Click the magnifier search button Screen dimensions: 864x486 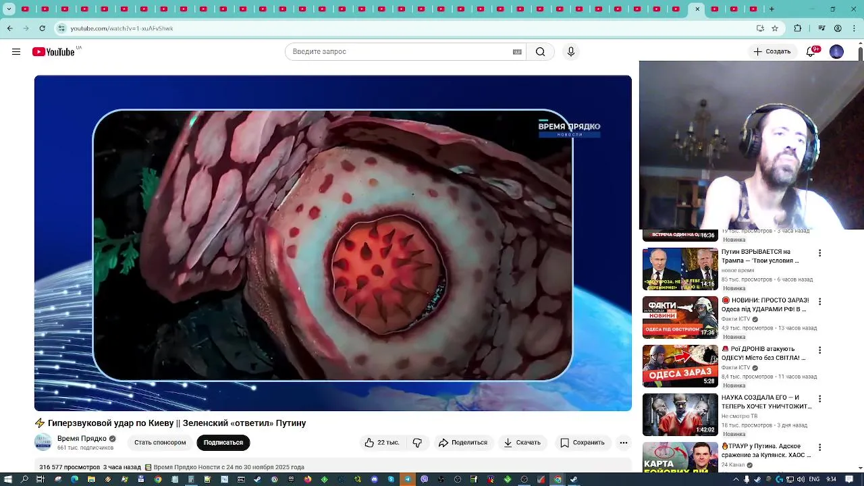point(540,52)
